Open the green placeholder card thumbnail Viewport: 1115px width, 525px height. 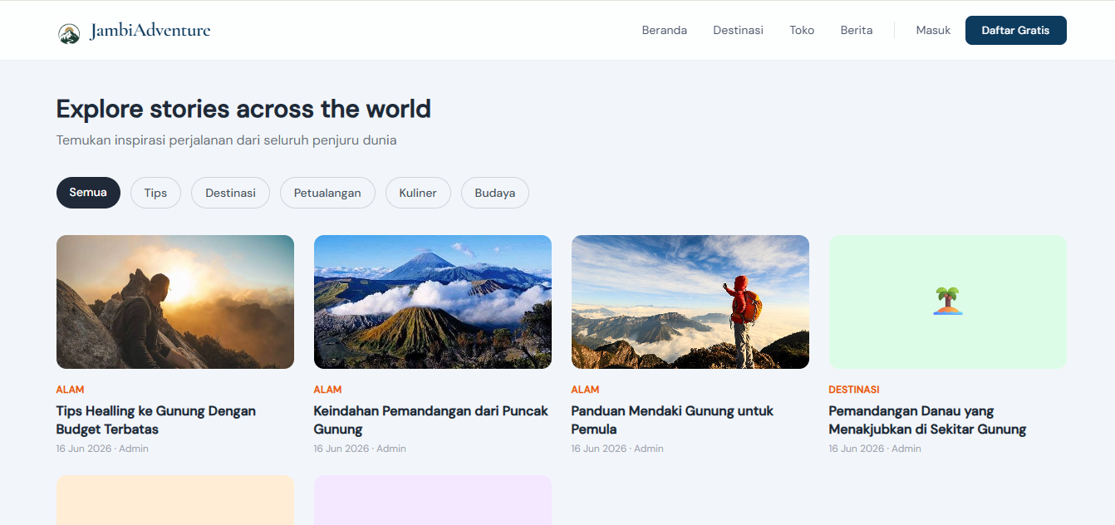948,302
